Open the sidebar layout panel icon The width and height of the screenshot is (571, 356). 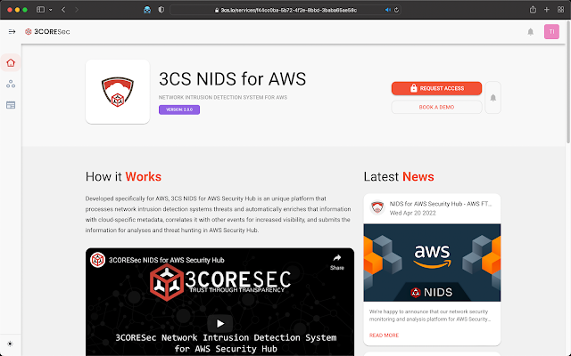(x=11, y=105)
